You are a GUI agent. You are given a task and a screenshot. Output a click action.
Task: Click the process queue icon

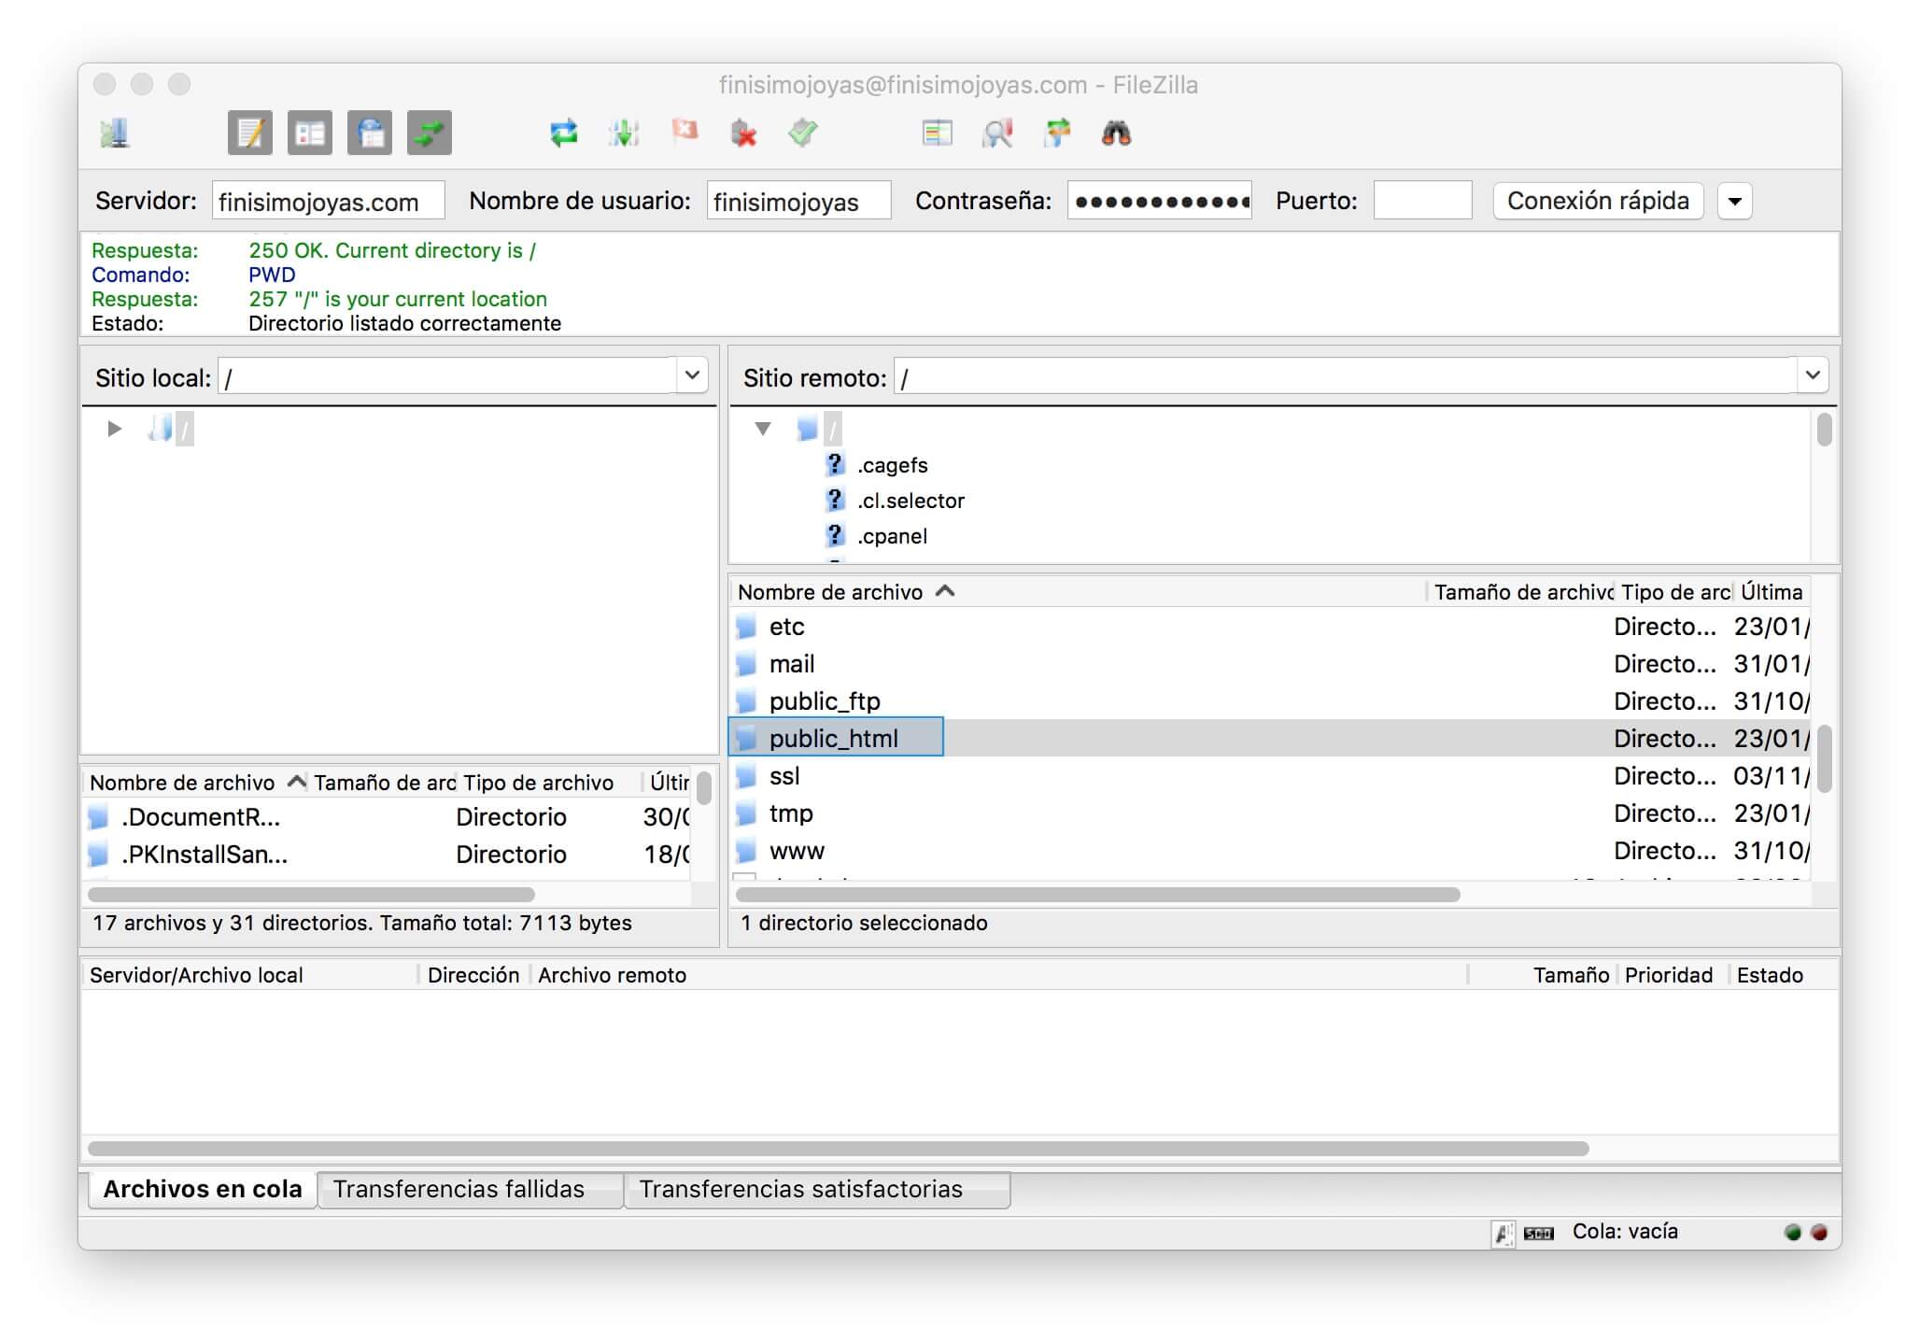623,134
